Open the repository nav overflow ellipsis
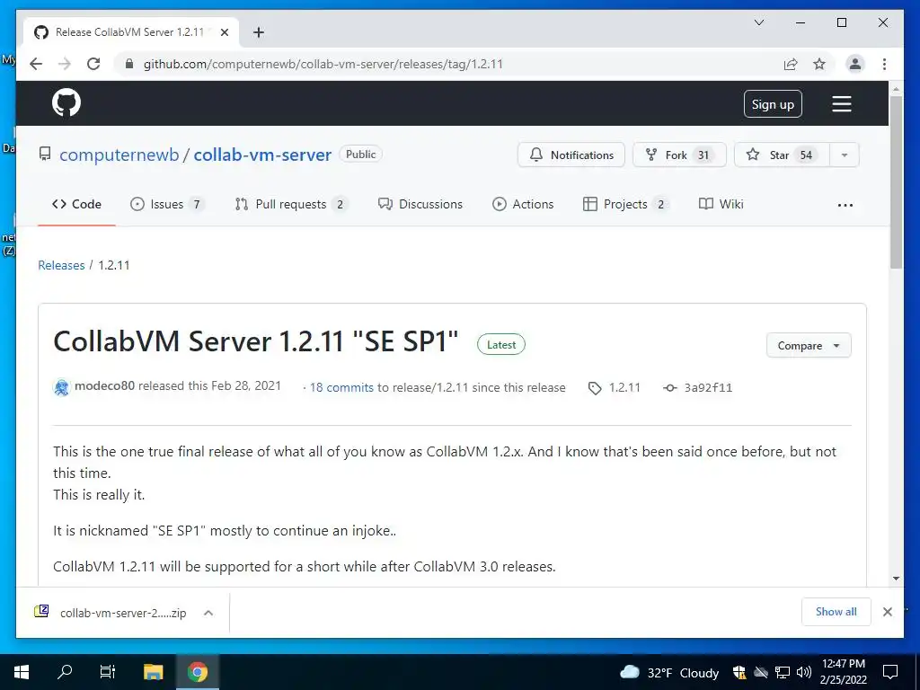This screenshot has height=690, width=920. [845, 205]
